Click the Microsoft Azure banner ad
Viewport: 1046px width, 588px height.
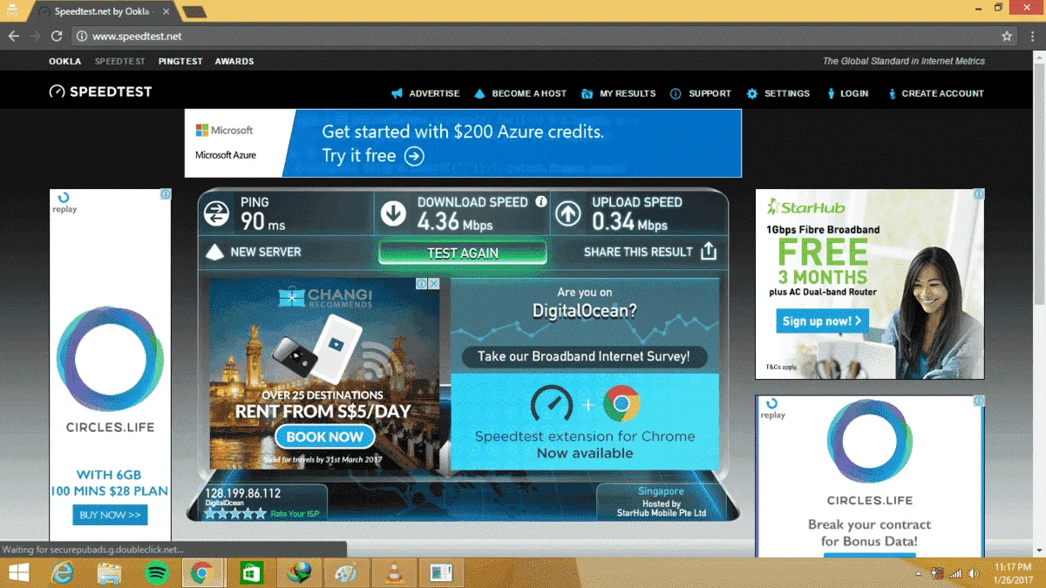click(x=463, y=143)
